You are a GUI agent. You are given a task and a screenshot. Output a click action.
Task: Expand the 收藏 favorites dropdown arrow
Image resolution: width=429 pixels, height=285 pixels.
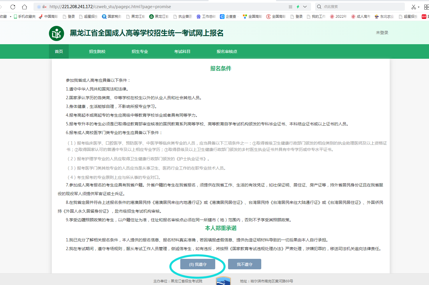pos(10,17)
